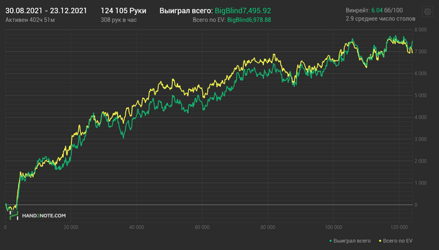Click the '60 000' x-axis label
439x250 pixels.
click(202, 227)
